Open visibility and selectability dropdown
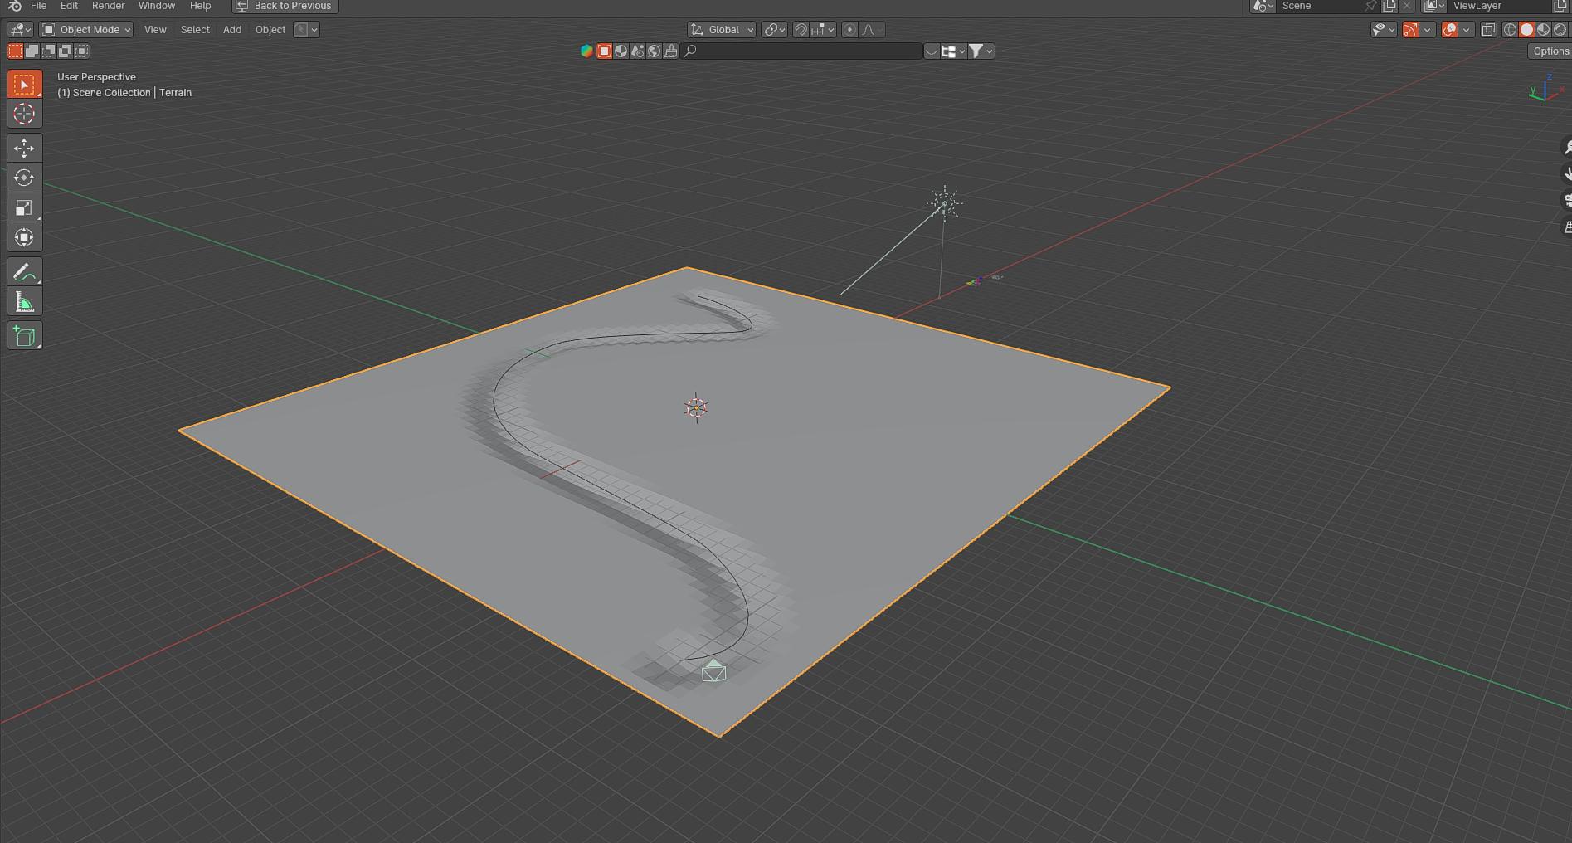Viewport: 1572px width, 843px height. tap(1384, 29)
